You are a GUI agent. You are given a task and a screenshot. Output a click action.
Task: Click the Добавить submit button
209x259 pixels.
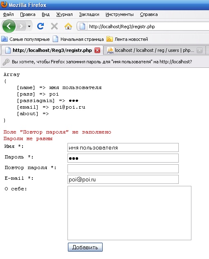point(85,247)
